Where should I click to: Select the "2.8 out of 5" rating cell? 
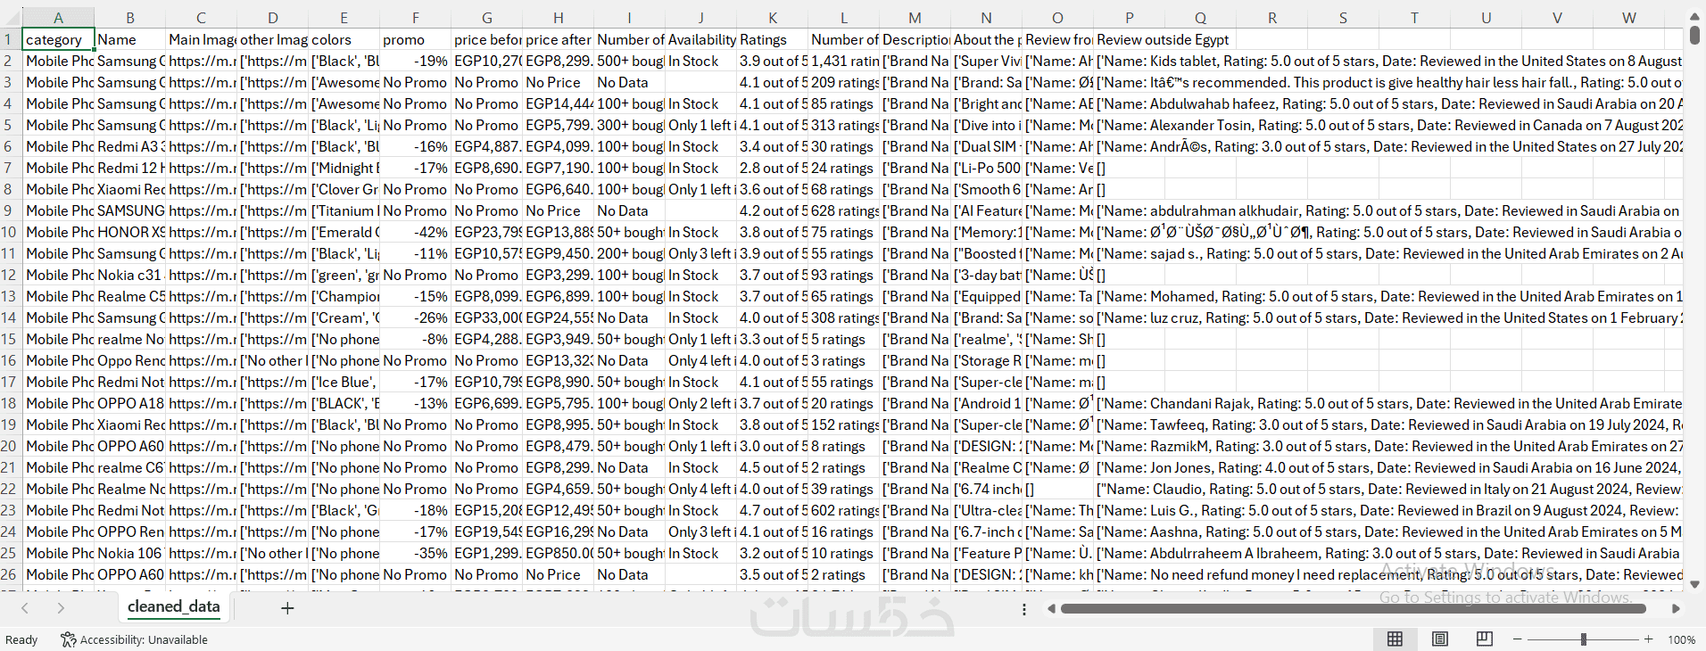click(772, 168)
